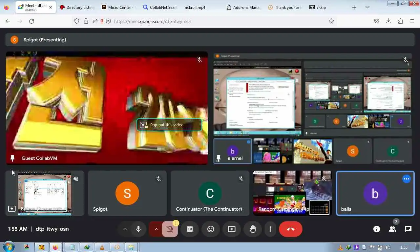Leave the call with the red hang-up button
This screenshot has width=420, height=252.
click(291, 229)
